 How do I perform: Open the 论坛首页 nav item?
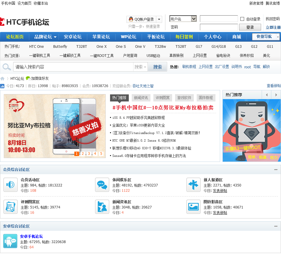pyautogui.click(x=15, y=37)
